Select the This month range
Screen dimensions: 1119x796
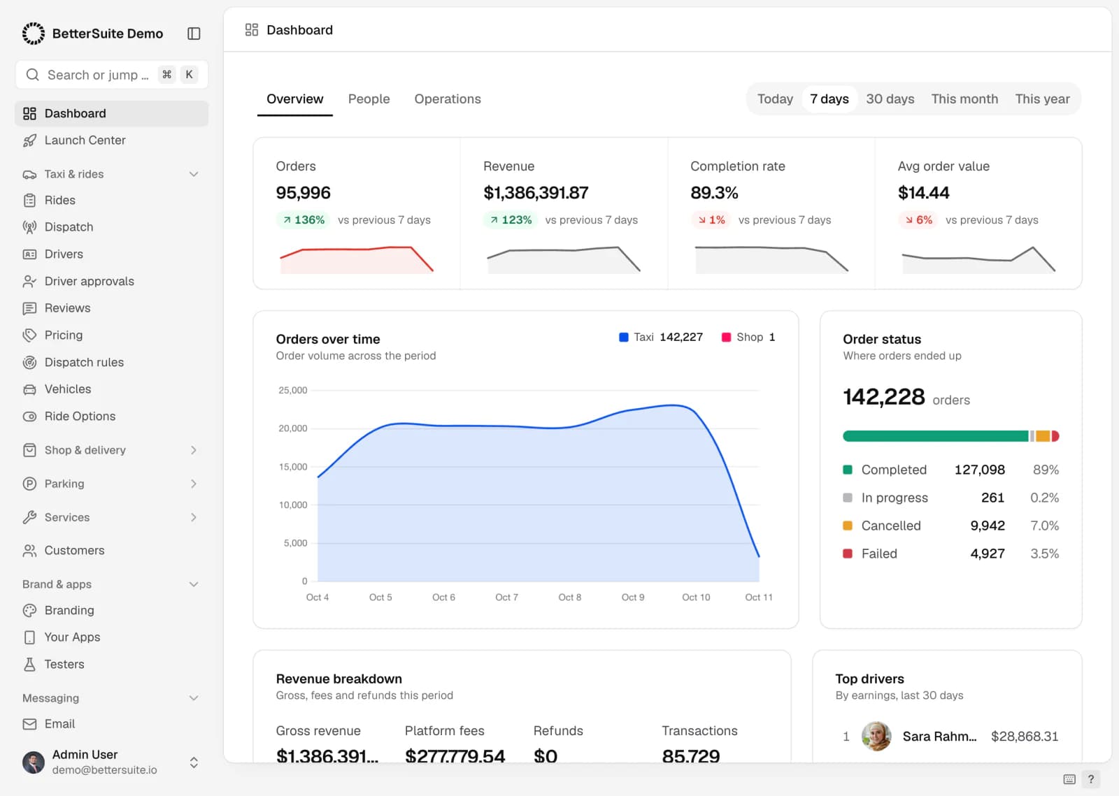(x=964, y=99)
